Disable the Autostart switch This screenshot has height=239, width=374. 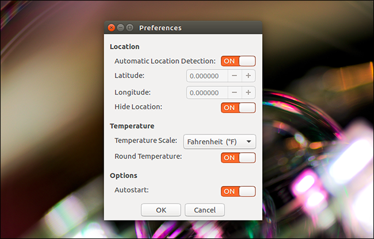[238, 191]
